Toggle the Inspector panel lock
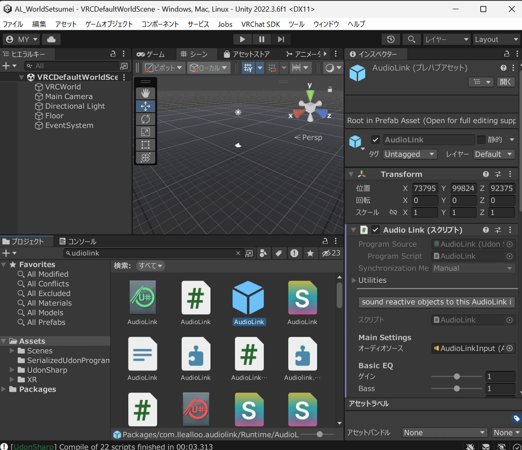The width and height of the screenshot is (522, 450). tap(506, 54)
